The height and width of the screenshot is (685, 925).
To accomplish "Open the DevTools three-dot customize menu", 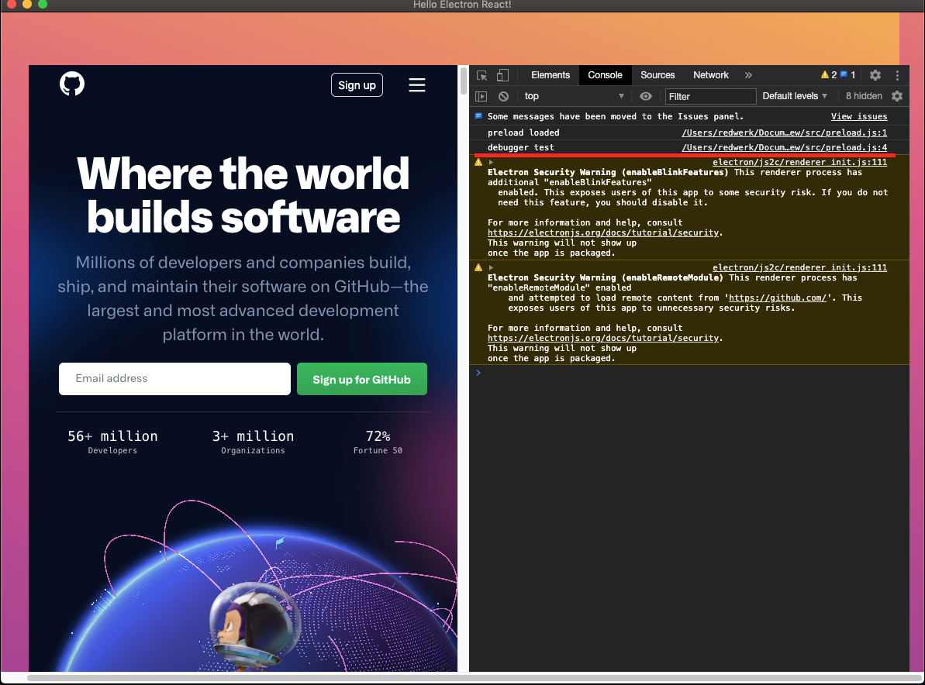I will coord(897,75).
